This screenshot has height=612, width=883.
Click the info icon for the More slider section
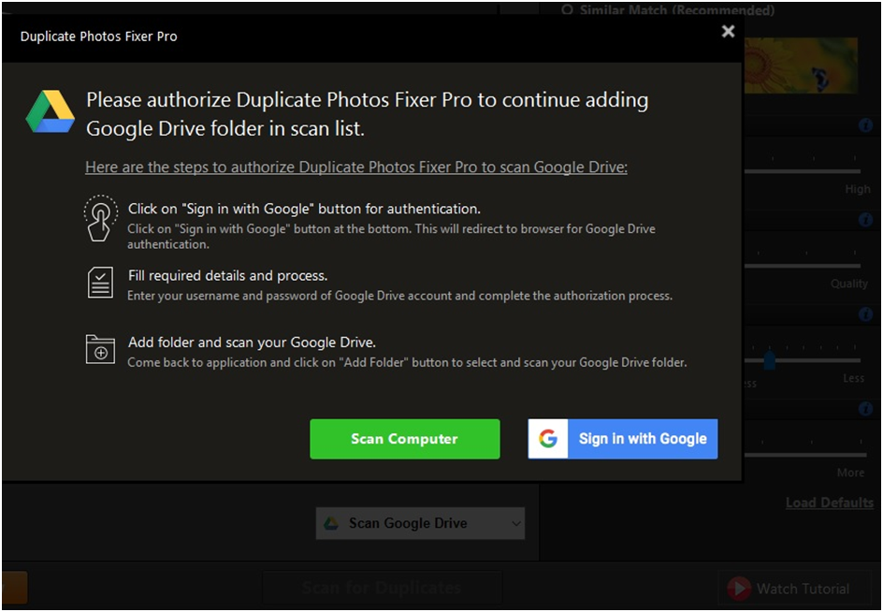tap(865, 409)
